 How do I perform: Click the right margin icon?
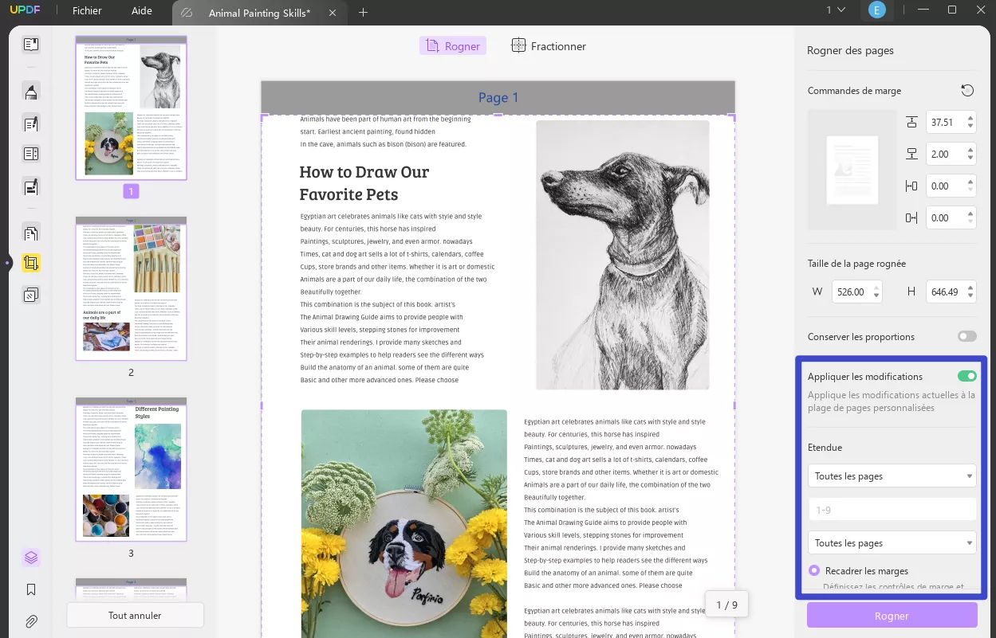click(912, 218)
